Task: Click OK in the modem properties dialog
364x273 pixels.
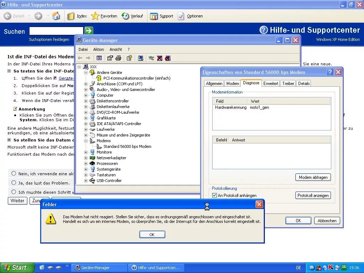Action: pyautogui.click(x=298, y=220)
